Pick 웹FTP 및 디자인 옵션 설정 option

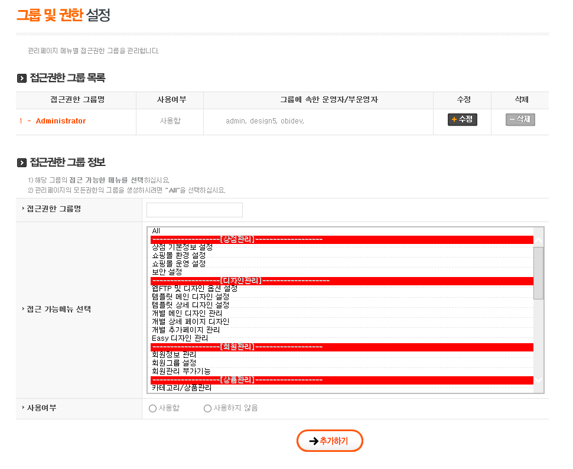pos(194,288)
